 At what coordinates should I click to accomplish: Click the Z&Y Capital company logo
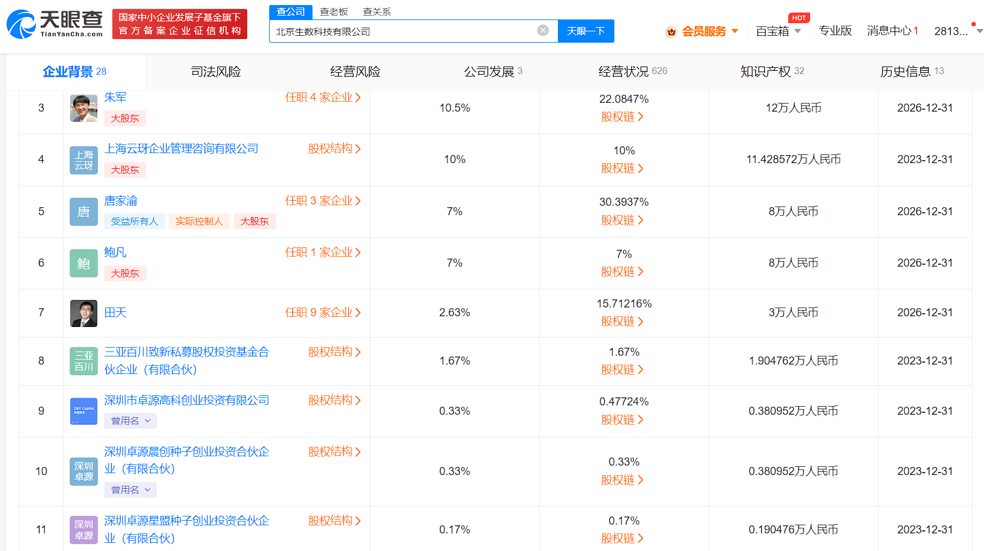[x=83, y=411]
